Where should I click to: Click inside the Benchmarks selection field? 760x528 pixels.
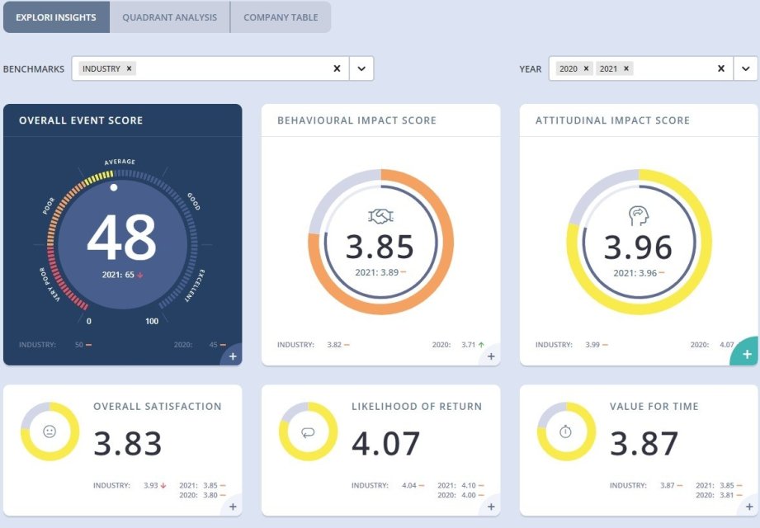click(231, 68)
